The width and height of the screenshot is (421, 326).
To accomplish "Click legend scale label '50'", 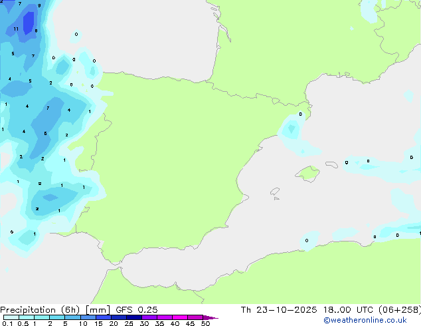I will coord(205,323).
